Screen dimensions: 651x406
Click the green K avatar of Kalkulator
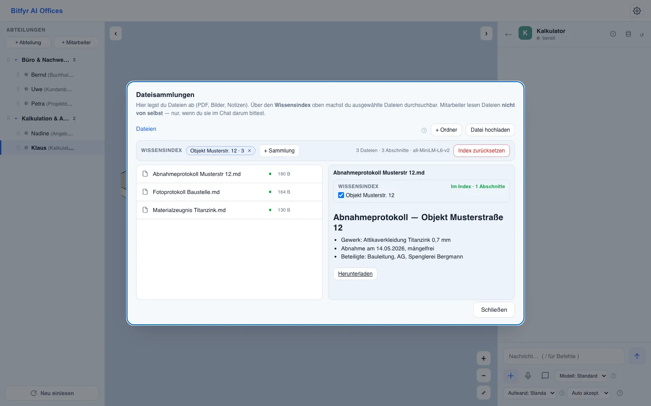pyautogui.click(x=525, y=33)
